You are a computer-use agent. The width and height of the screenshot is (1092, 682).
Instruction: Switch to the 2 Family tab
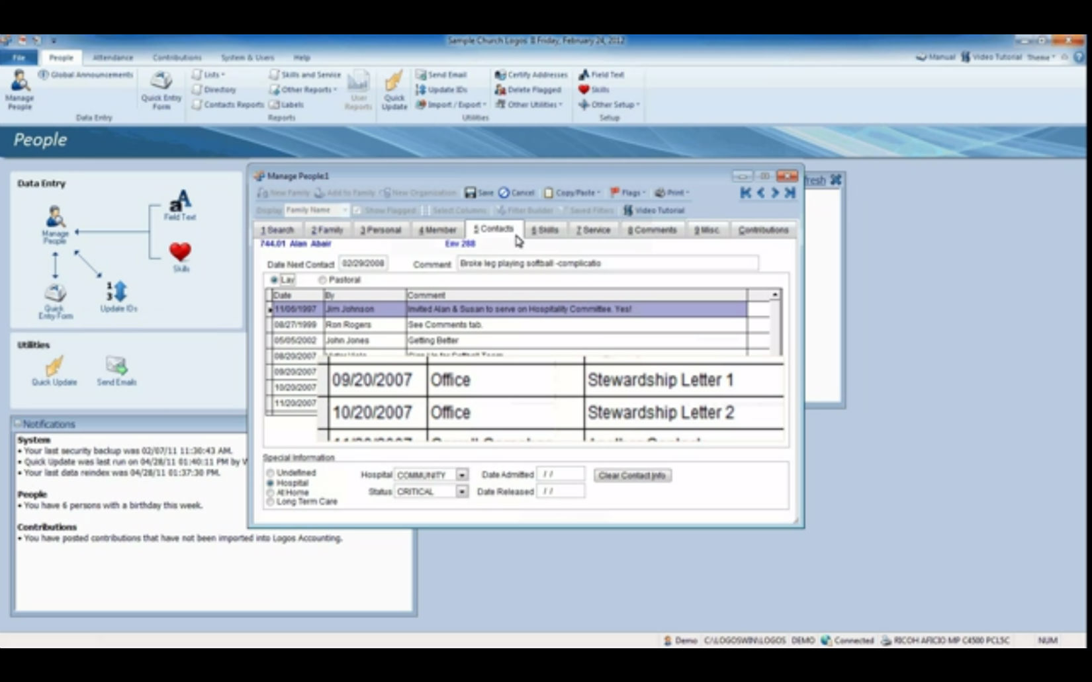[328, 230]
